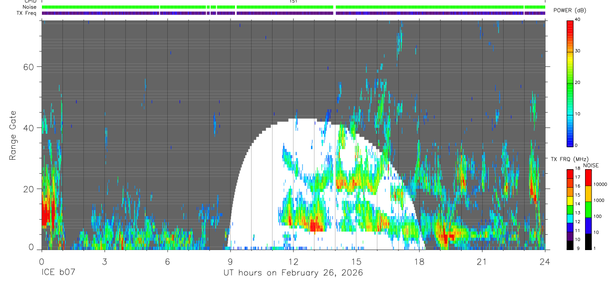Click the CPID value 151
The image size is (613, 283).
click(293, 1)
